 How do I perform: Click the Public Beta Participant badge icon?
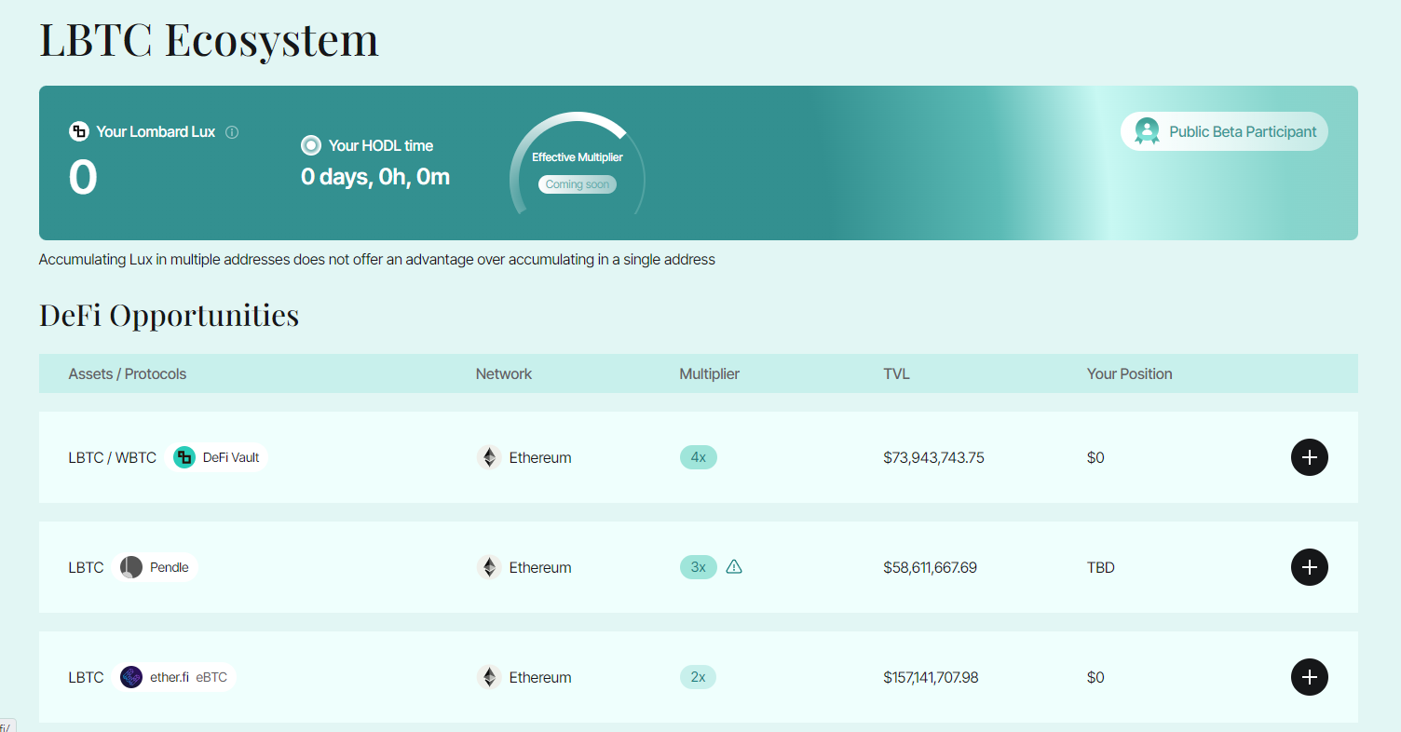[x=1147, y=131]
